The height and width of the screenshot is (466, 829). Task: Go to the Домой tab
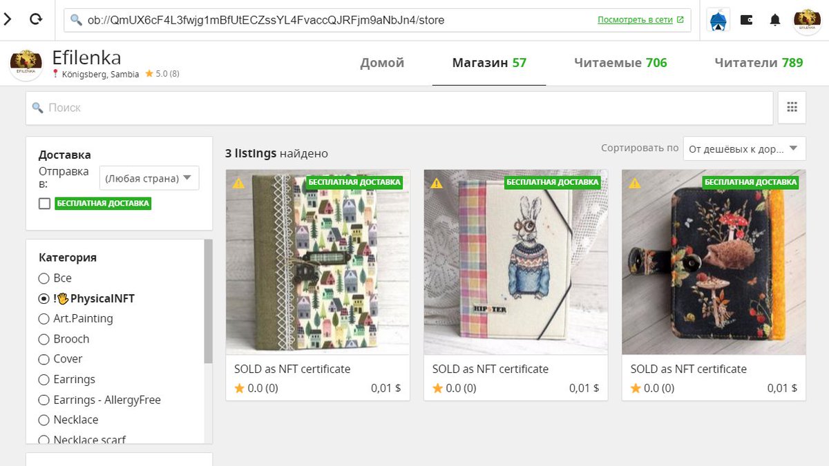[x=382, y=63]
